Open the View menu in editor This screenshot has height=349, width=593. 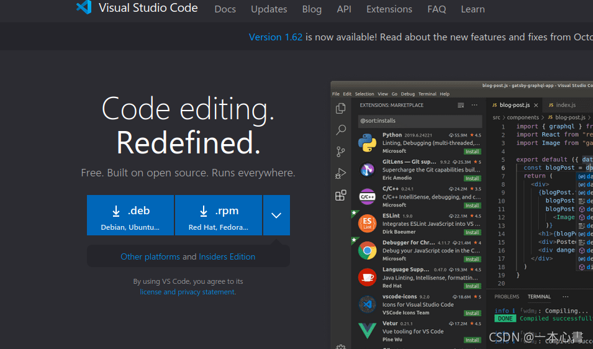[x=383, y=94]
